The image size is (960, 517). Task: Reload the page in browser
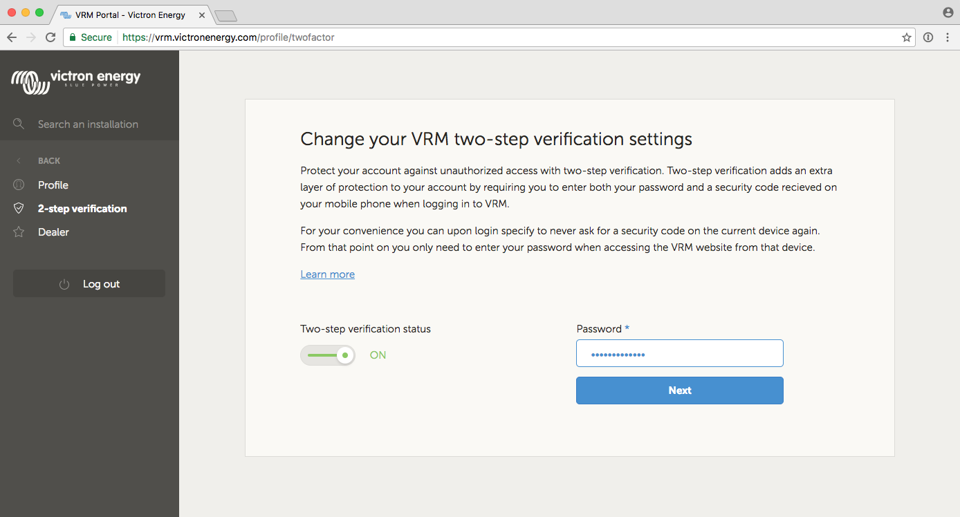pos(50,37)
